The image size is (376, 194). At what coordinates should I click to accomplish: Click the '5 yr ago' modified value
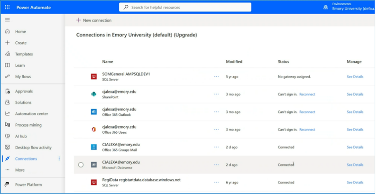click(x=232, y=77)
